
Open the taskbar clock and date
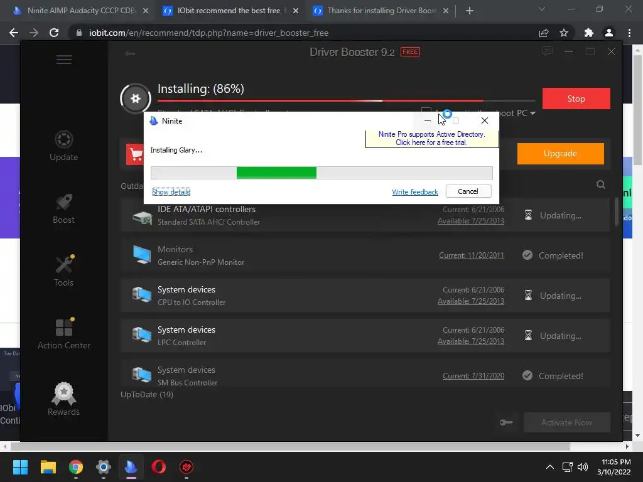614,467
